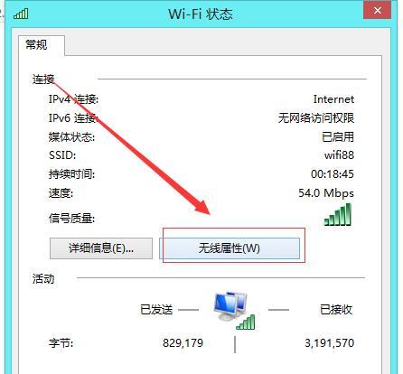Screen dimensions: 403x374
Task: Click the duration value 00:18:45
Action: click(x=333, y=174)
